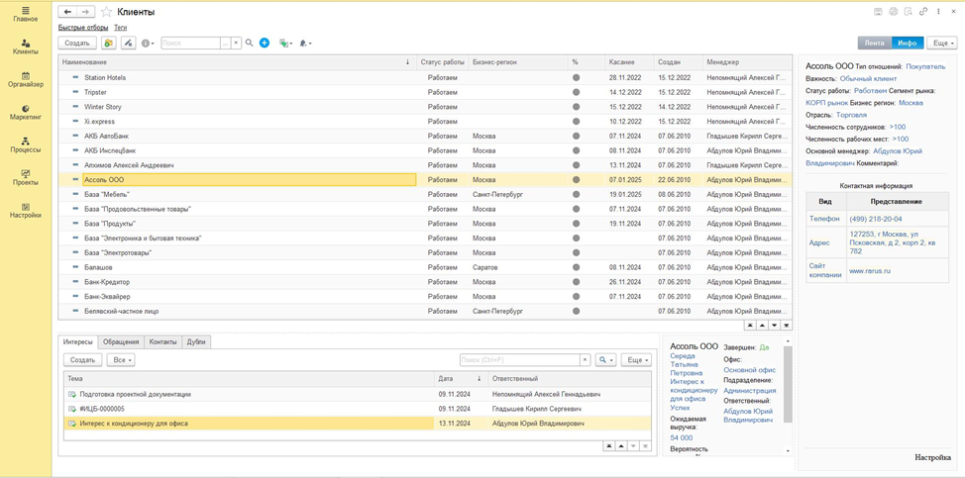
Task: Clear the Интересы search field with x
Action: click(x=586, y=360)
